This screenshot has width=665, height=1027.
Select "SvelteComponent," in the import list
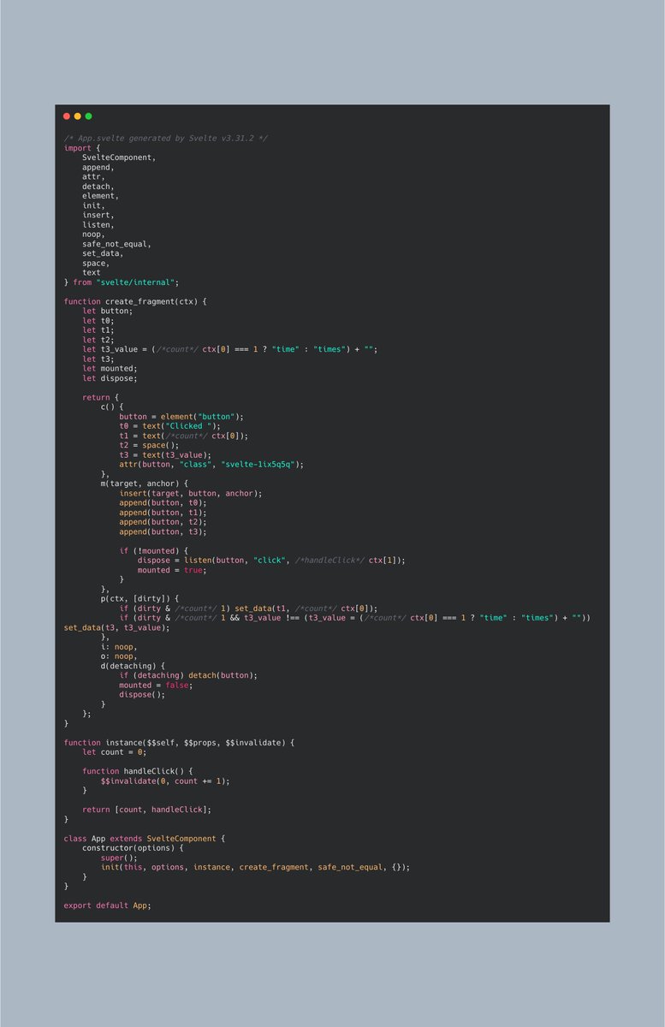point(119,157)
